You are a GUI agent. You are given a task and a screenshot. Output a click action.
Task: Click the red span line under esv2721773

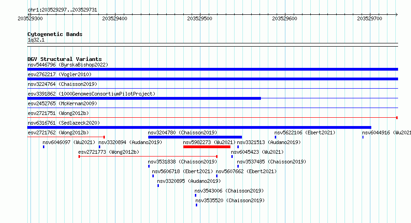coord(148,157)
